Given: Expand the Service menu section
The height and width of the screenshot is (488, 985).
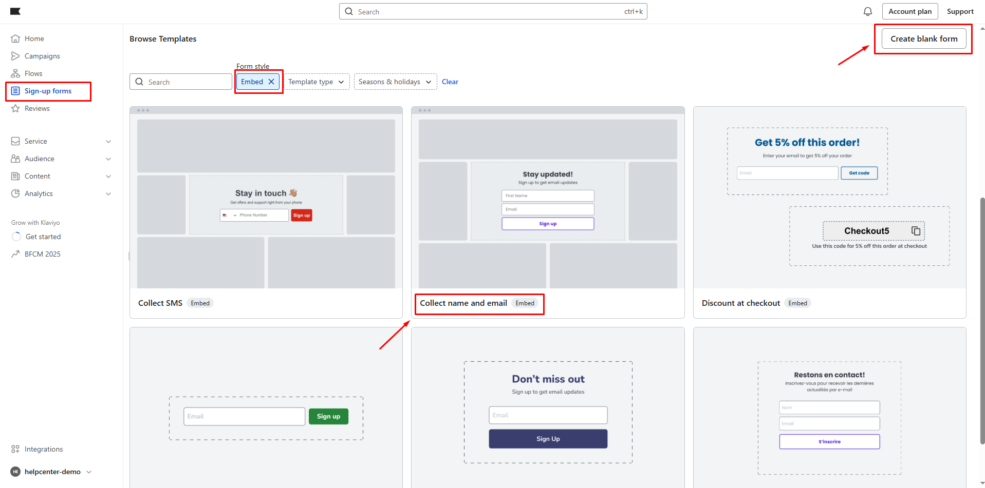Looking at the screenshot, I should click(x=108, y=141).
